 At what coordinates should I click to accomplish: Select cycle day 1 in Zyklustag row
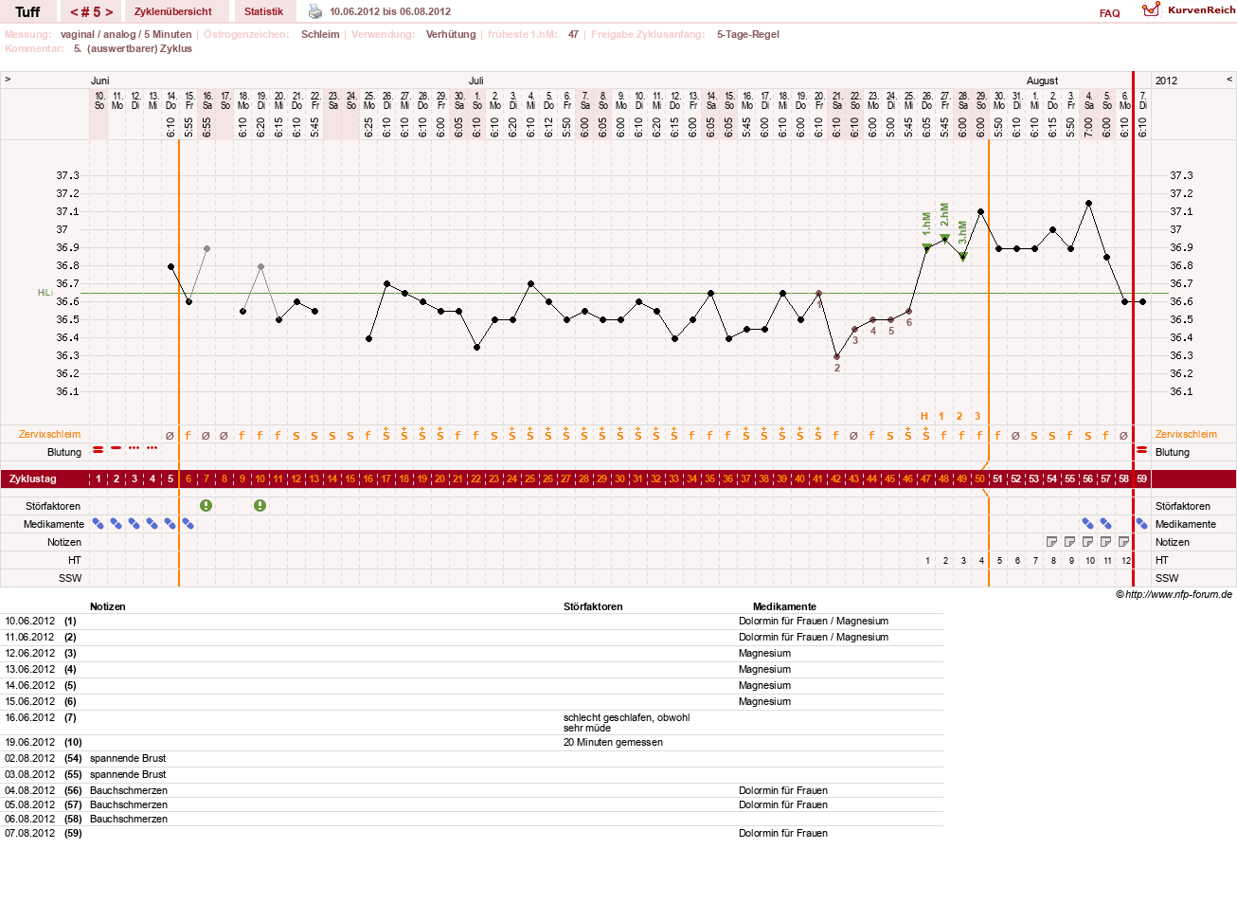coord(98,479)
